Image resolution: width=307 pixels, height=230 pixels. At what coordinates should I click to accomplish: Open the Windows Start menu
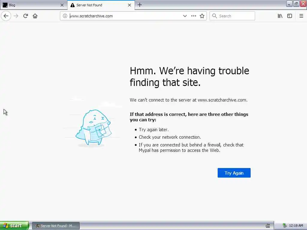pos(14,226)
